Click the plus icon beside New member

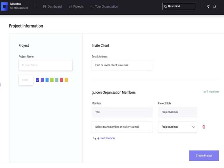click(98, 138)
